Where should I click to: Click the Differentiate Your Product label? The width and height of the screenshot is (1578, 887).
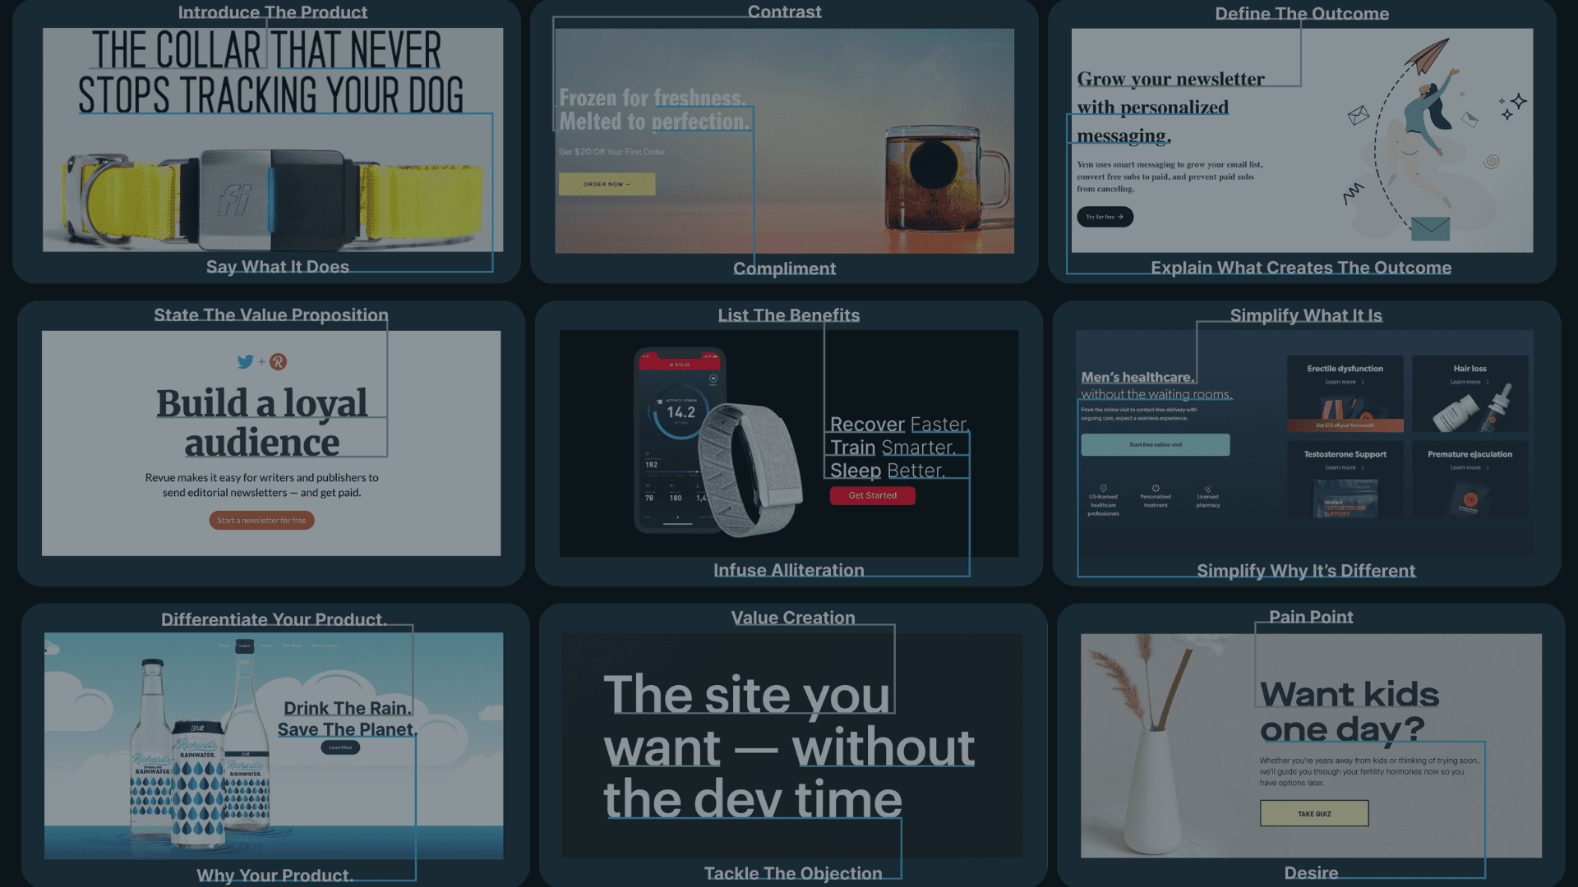coord(274,619)
